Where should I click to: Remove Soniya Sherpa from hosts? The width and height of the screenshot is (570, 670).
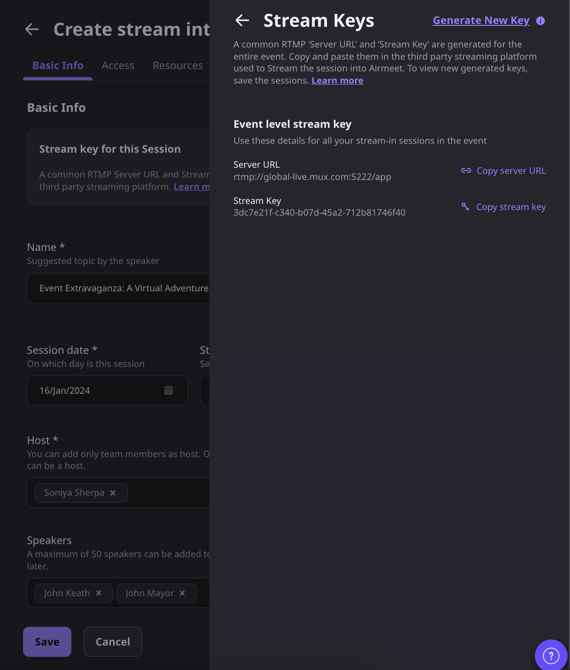click(x=113, y=493)
